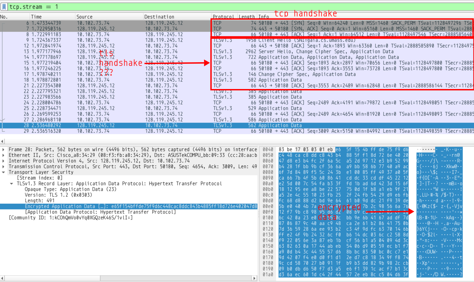Expand the Frame 28 tree node
Viewport: 474px width, 282px height.
tap(4, 149)
